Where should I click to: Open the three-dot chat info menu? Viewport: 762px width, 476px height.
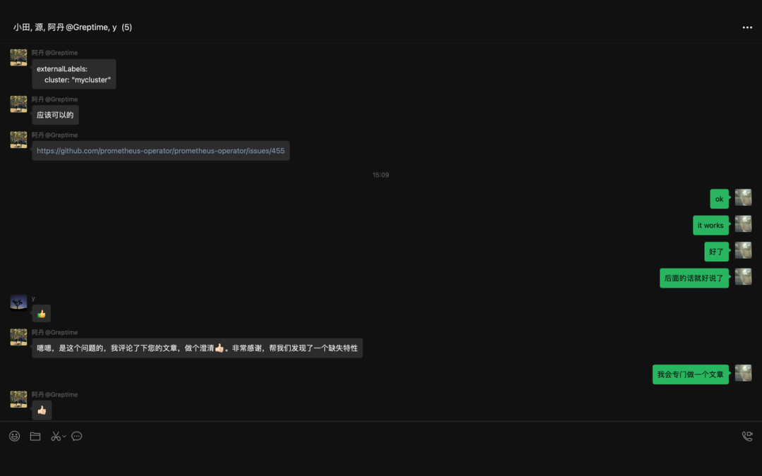pyautogui.click(x=747, y=28)
